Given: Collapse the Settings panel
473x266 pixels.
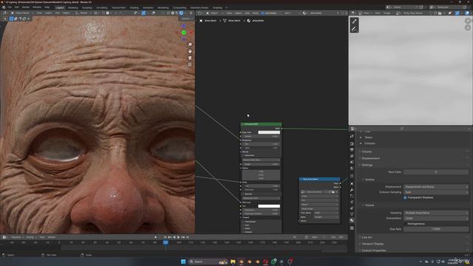Looking at the screenshot, I should [x=367, y=165].
